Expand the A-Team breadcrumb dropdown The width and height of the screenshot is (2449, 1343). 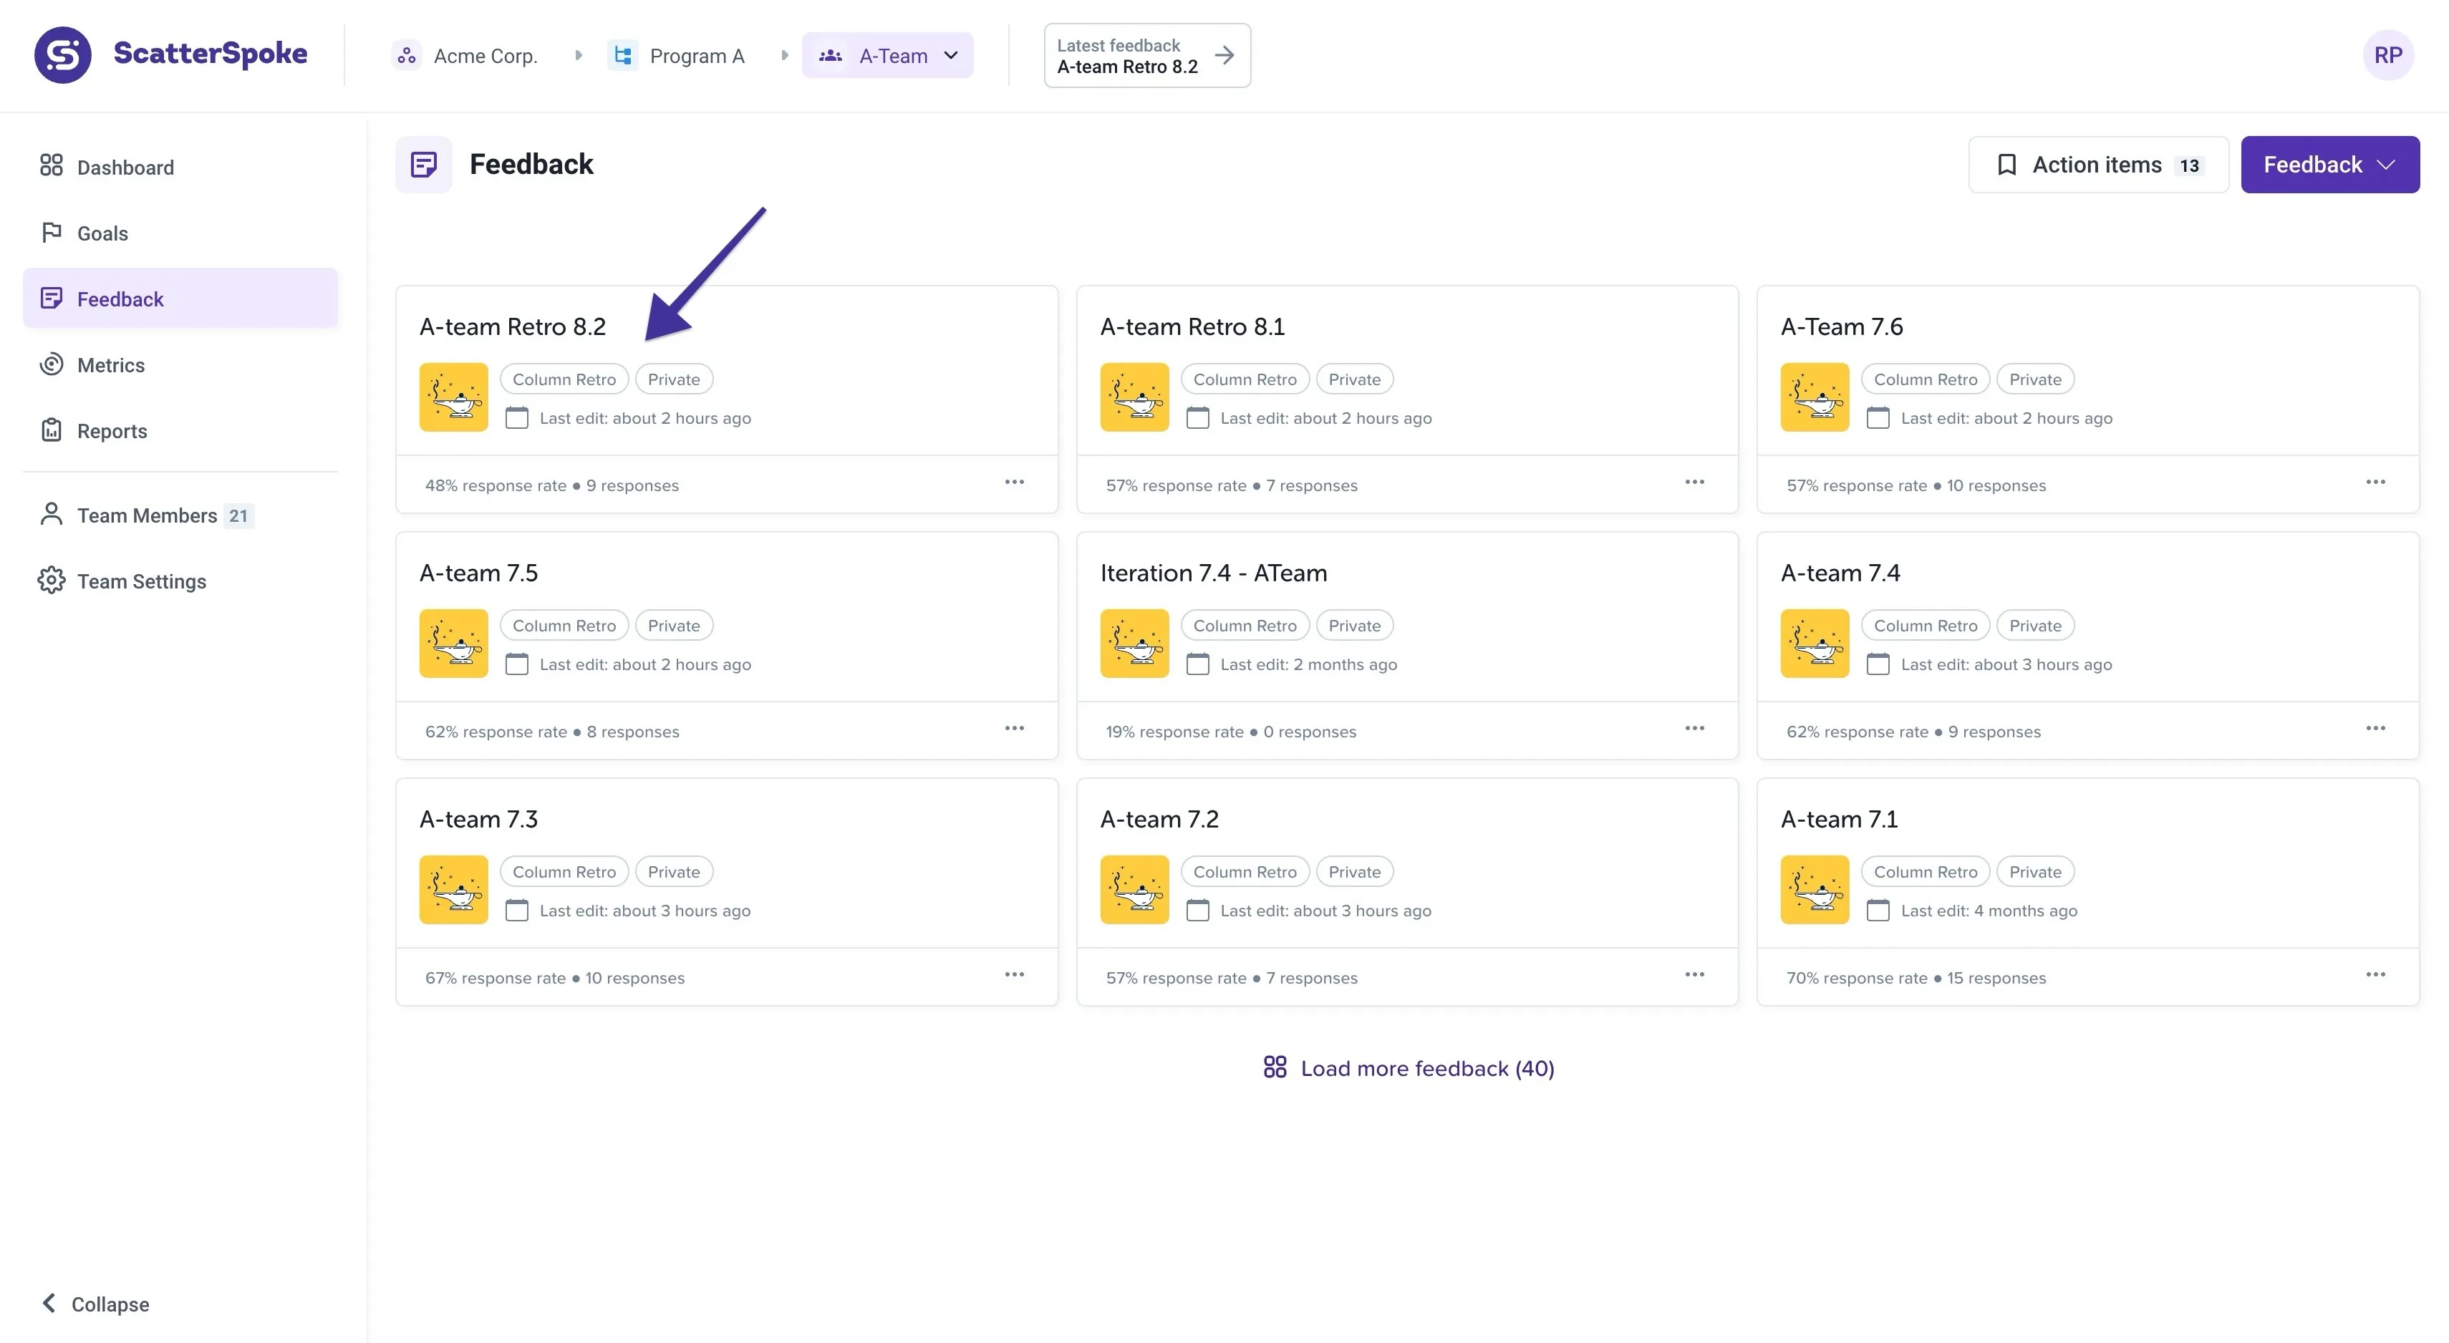952,55
